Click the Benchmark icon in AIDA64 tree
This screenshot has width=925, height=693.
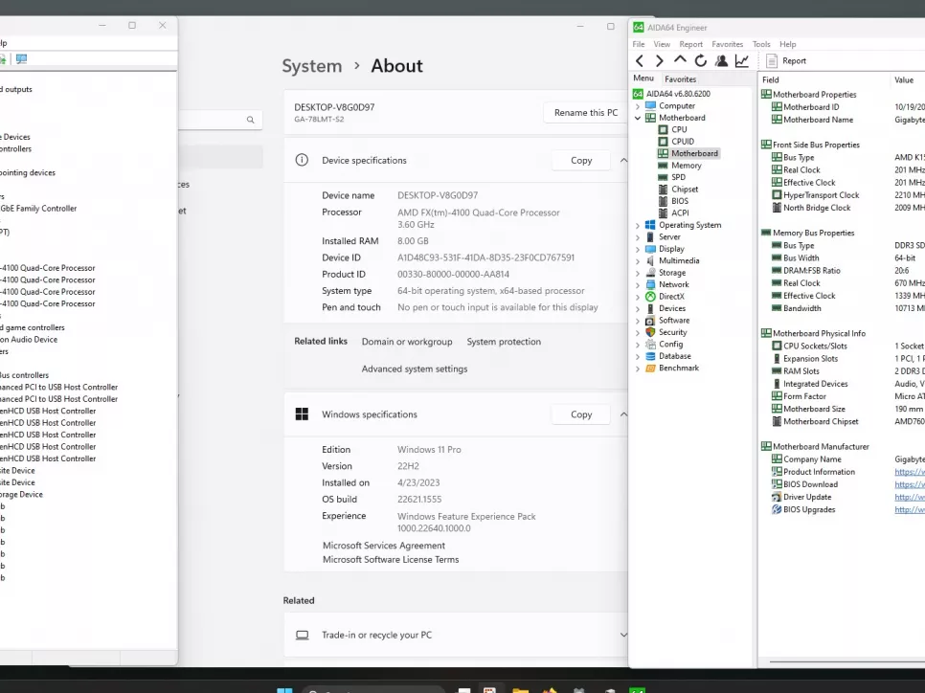[650, 368]
